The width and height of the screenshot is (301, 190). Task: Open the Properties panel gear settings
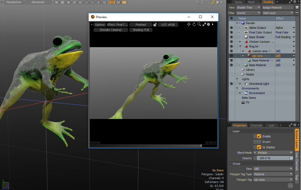pos(295,125)
